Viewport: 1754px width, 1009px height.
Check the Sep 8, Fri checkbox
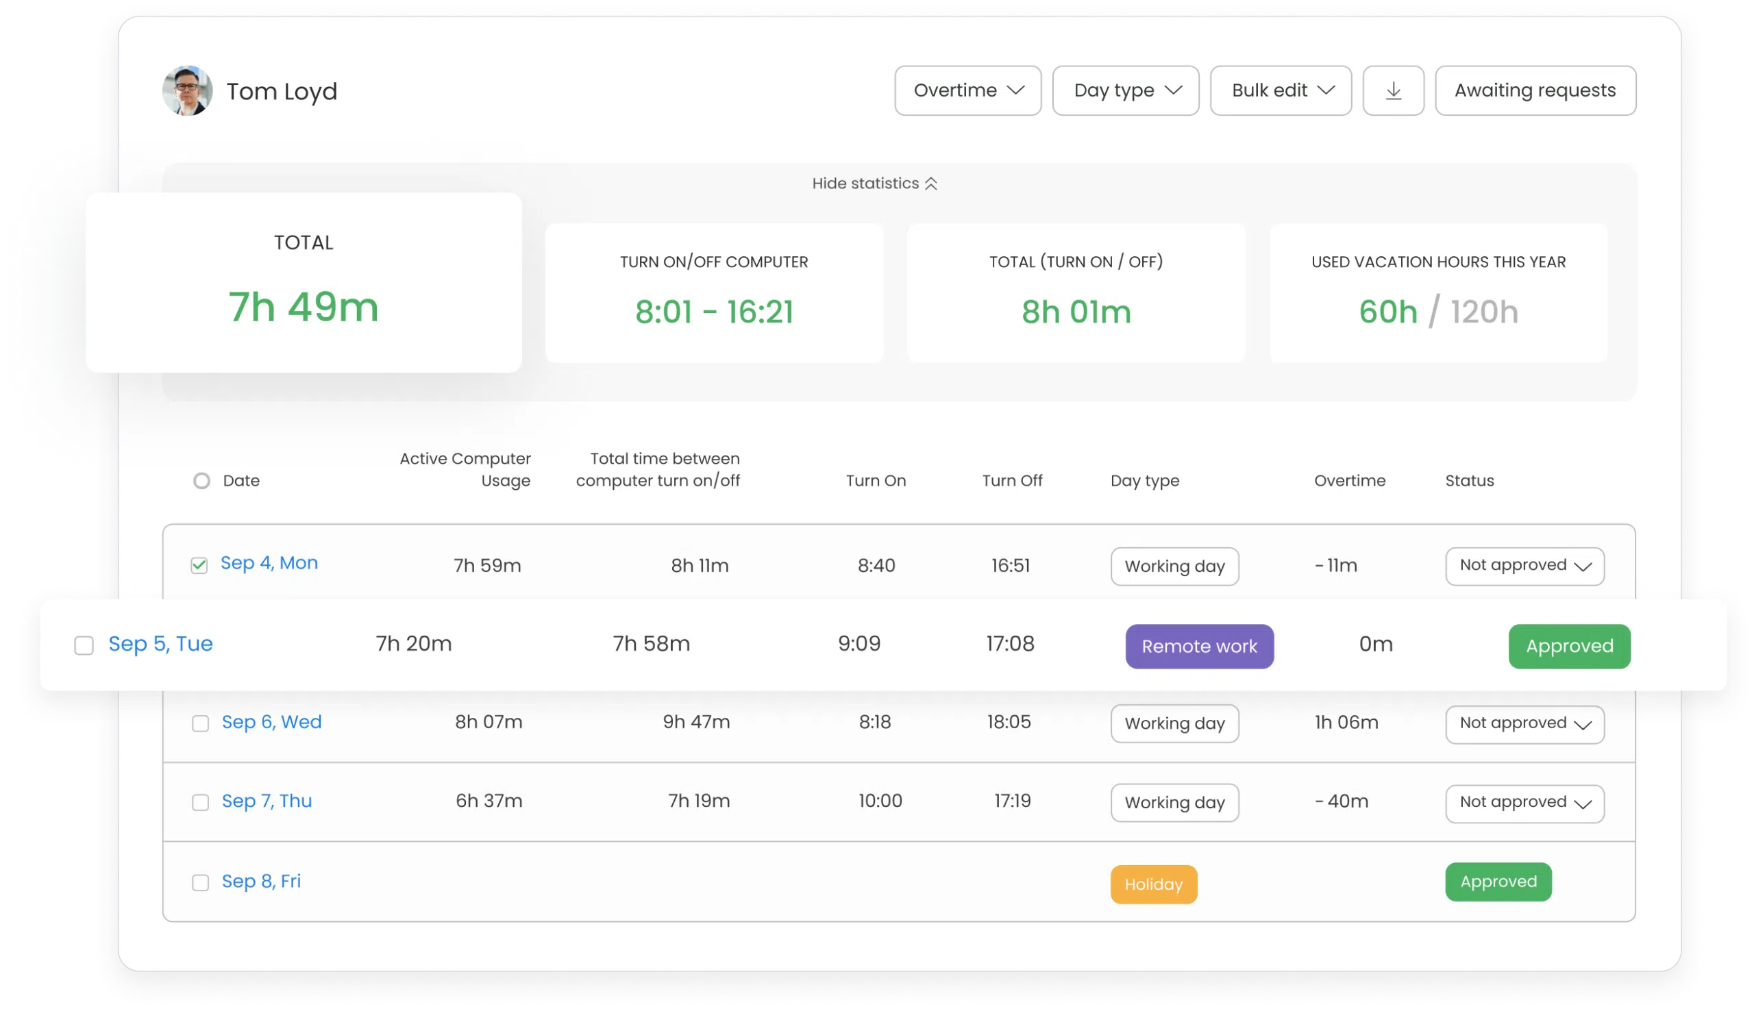coord(200,882)
